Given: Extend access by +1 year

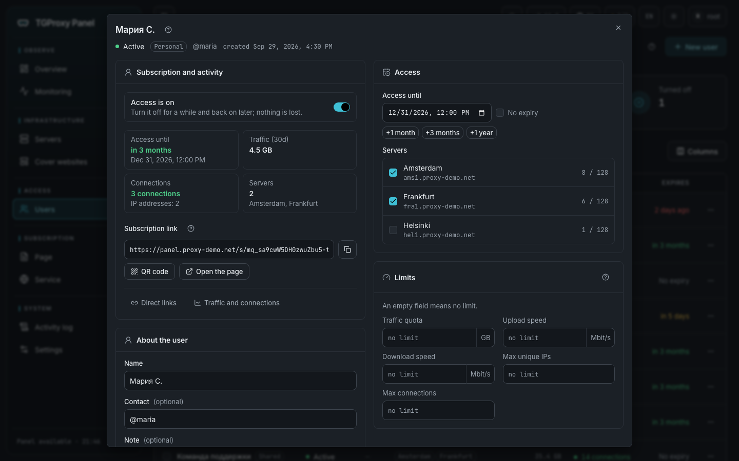Looking at the screenshot, I should coord(481,133).
